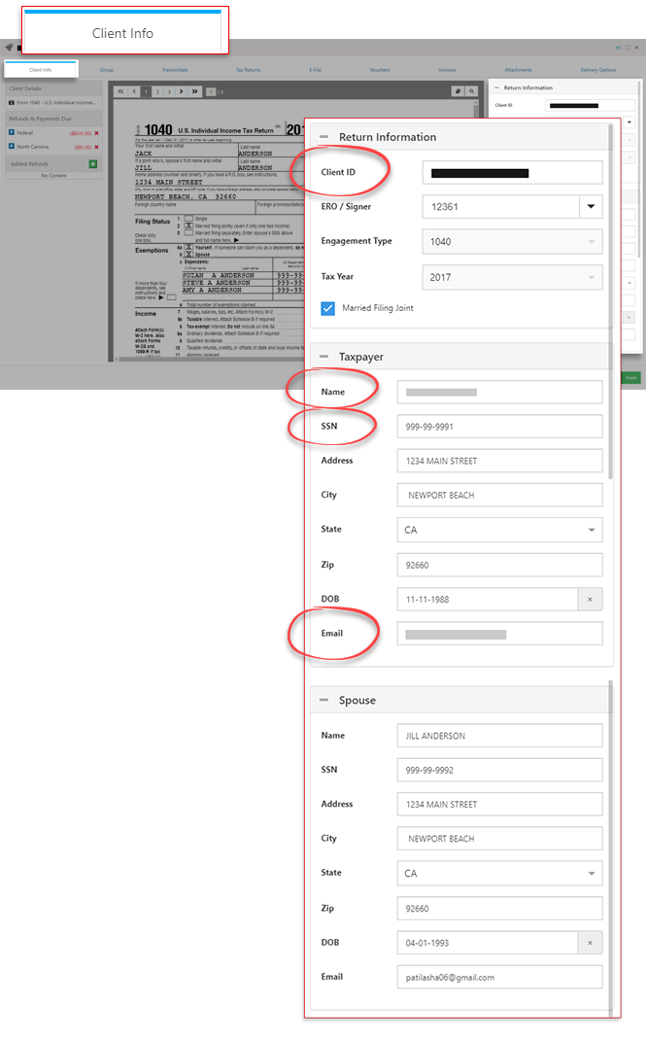
Task: Collapse the Spouse section
Action: (x=323, y=701)
